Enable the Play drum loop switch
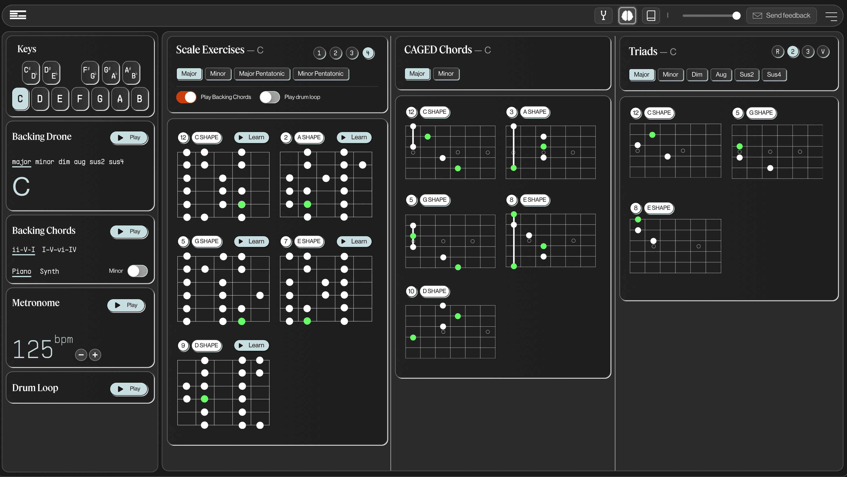The image size is (847, 477). (270, 97)
